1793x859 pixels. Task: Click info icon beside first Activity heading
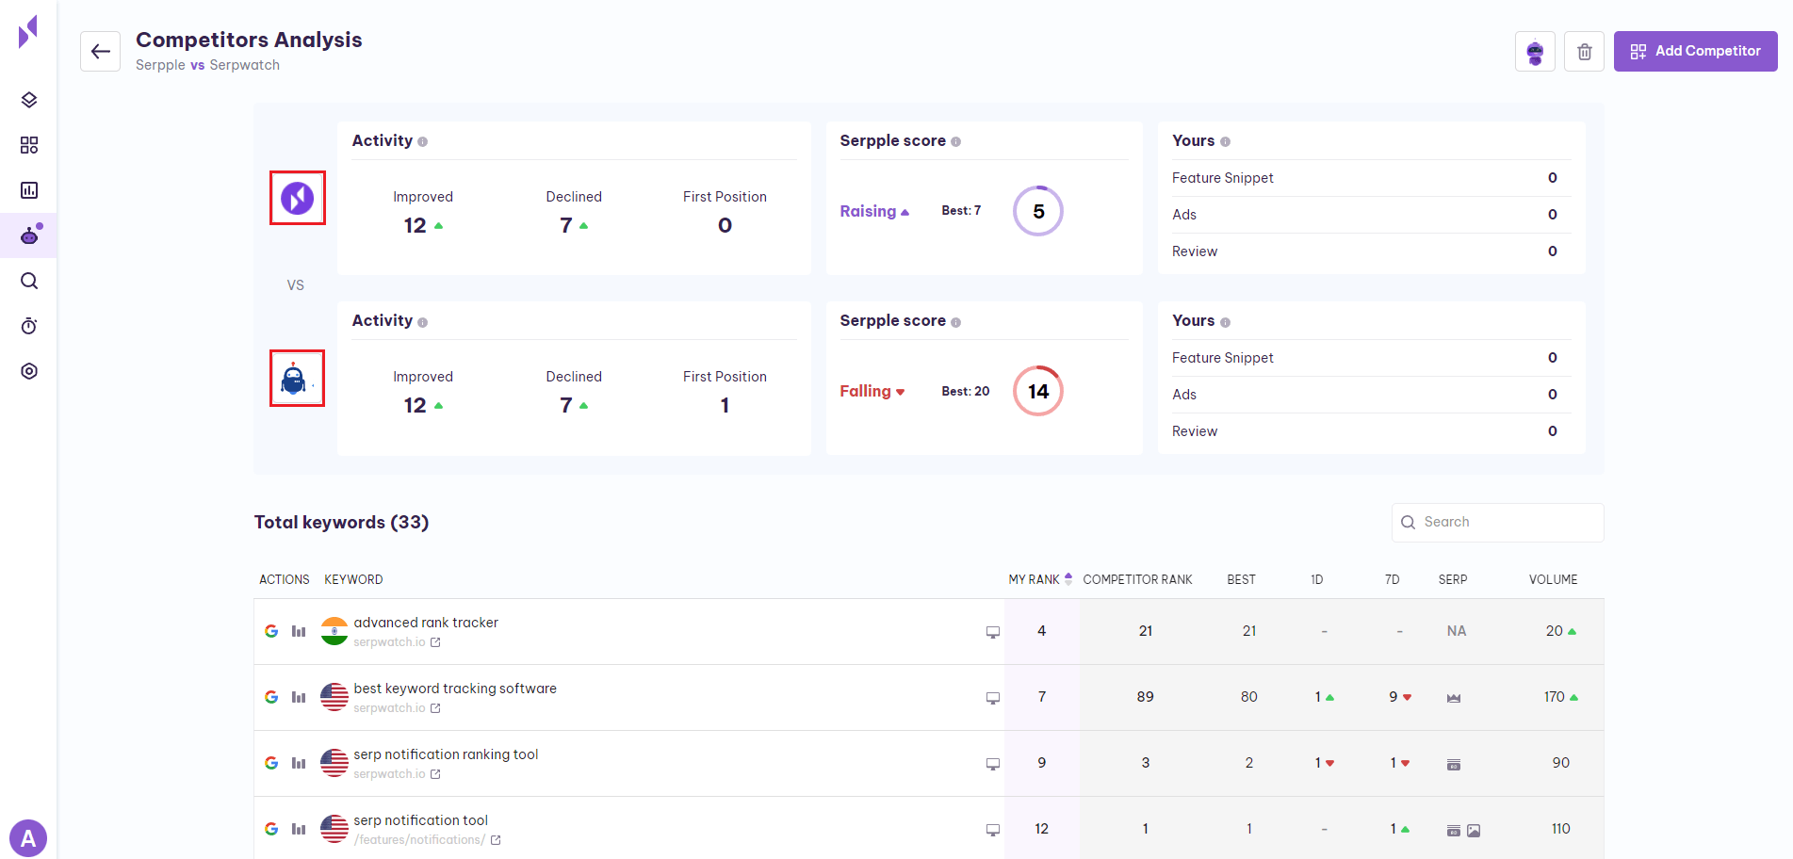pos(422,142)
